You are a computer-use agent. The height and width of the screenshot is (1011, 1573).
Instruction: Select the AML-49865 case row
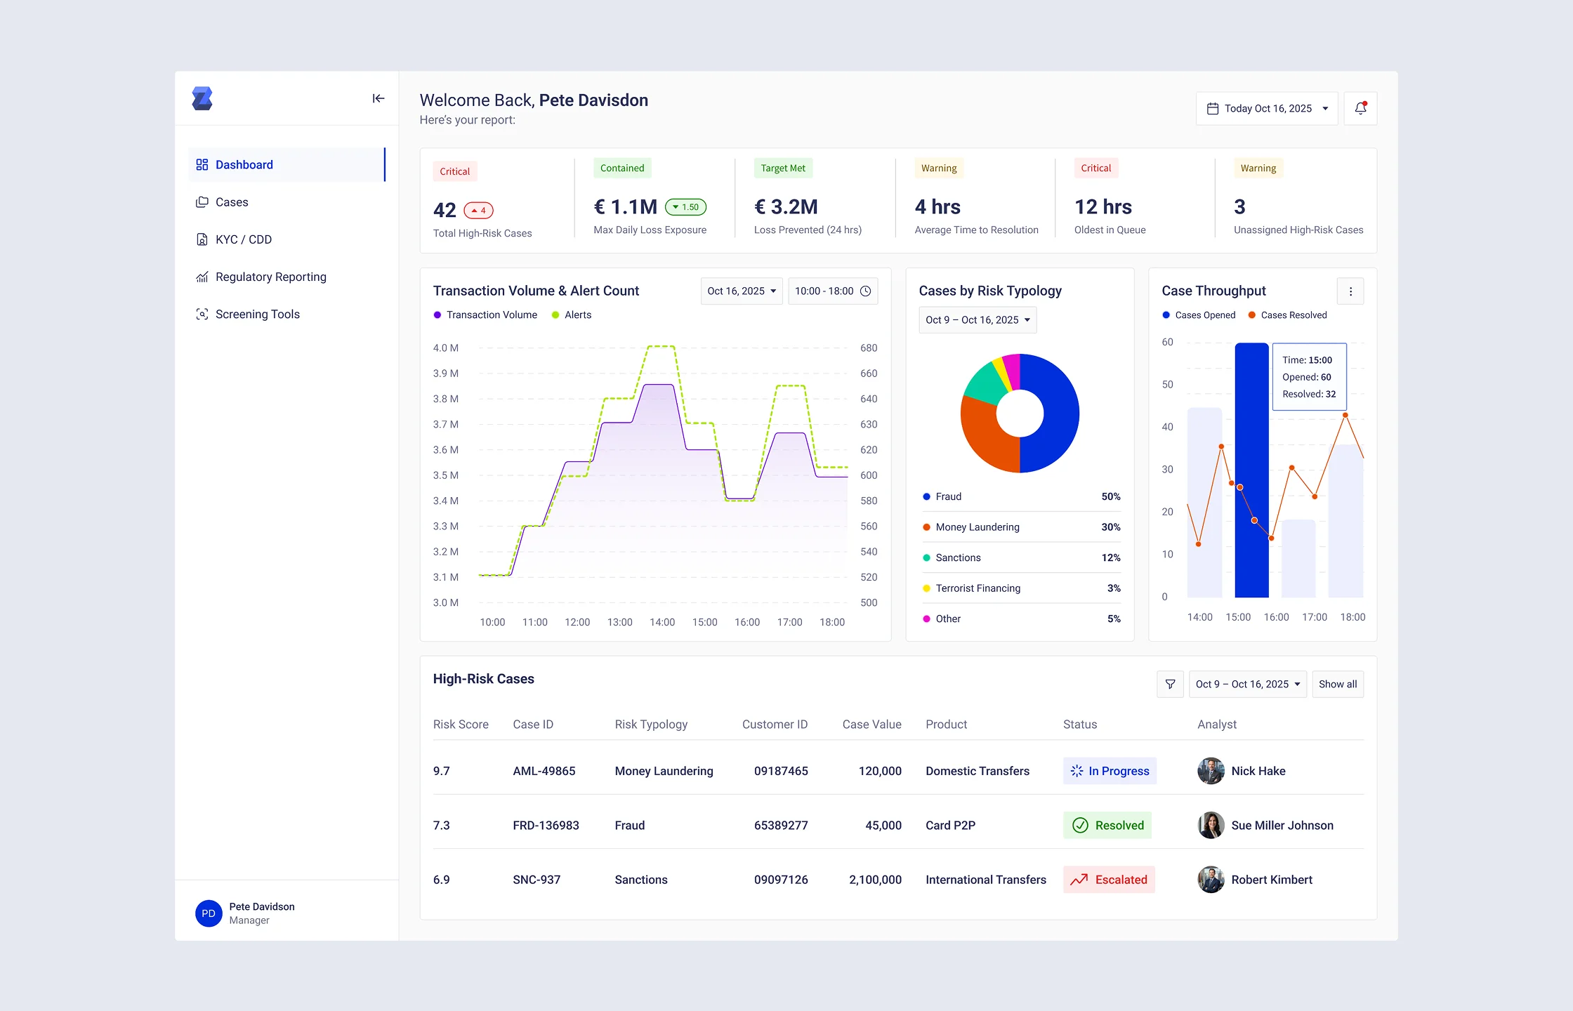pos(544,771)
